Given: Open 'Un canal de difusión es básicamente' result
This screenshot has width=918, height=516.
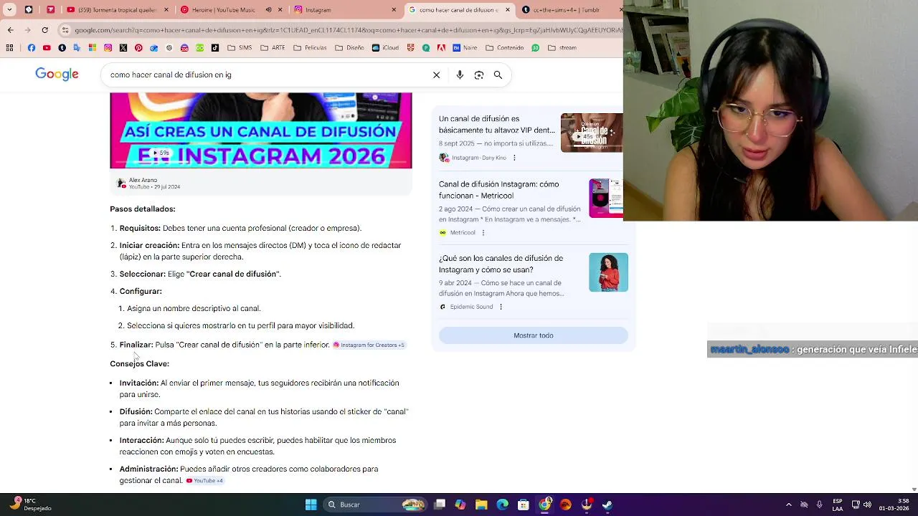Looking at the screenshot, I should point(497,125).
